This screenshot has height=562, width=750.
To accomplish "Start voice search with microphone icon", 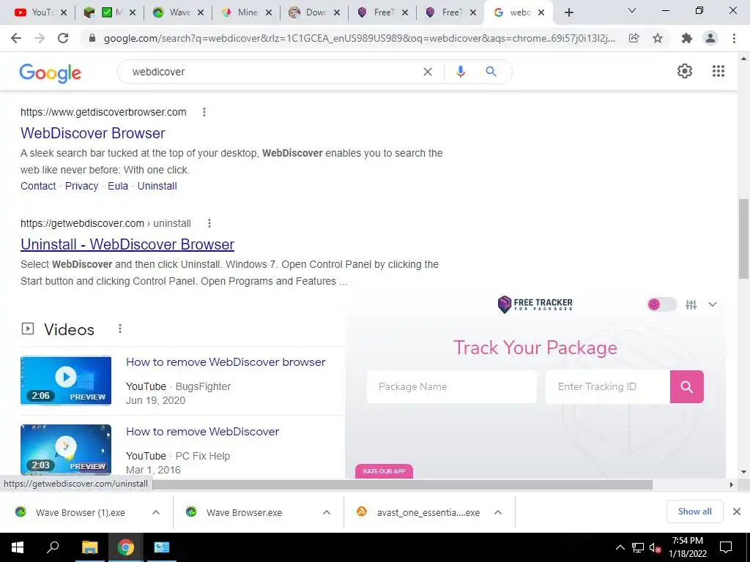I will coord(460,72).
